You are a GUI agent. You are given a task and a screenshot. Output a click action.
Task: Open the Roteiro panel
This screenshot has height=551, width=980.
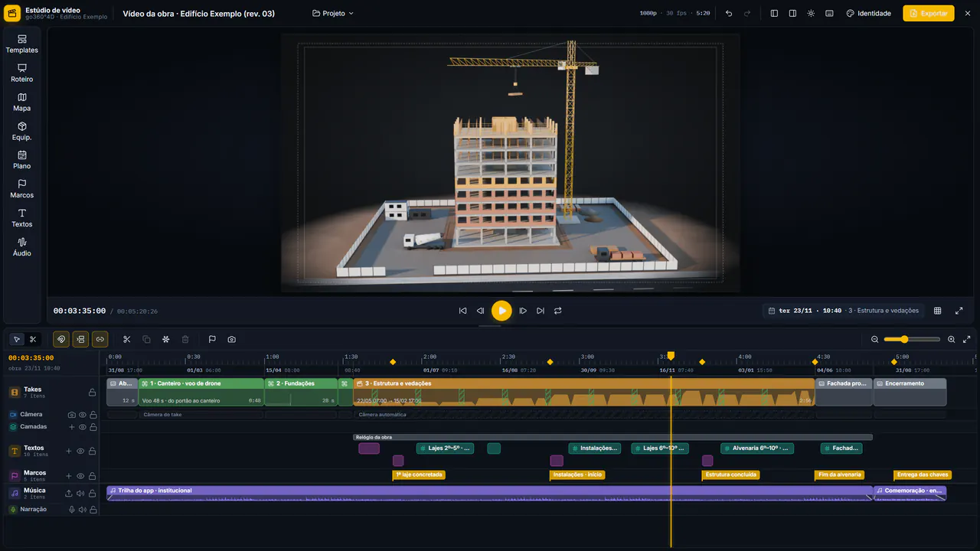pos(21,73)
